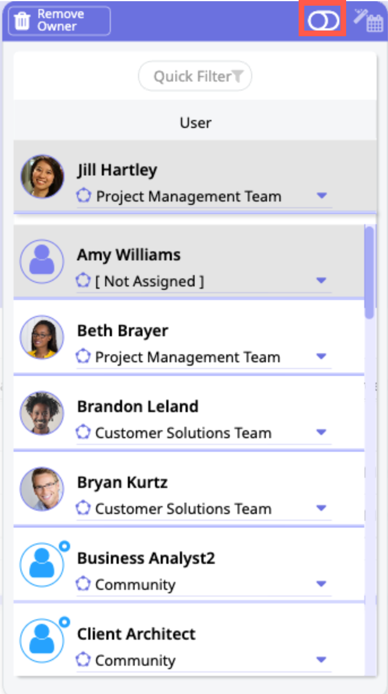This screenshot has height=694, width=388.
Task: Click the Quick Filter button
Action: coord(195,76)
